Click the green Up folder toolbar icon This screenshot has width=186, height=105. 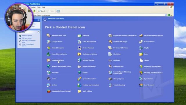pyautogui.click(x=34, y=11)
